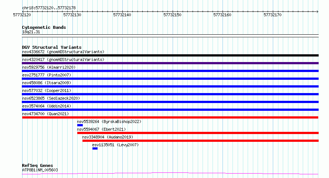Viewport: 329px width, 178px height.
Task: Click ruler position 57732170
Action: click(272, 15)
